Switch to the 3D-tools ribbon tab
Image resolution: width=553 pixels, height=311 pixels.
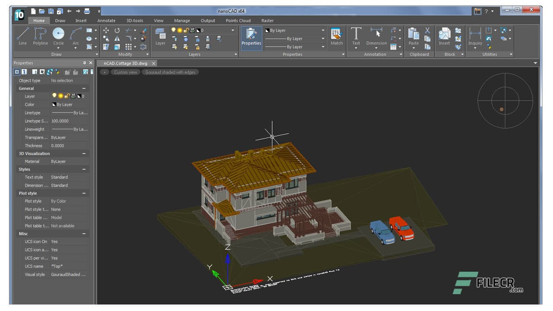[x=135, y=20]
